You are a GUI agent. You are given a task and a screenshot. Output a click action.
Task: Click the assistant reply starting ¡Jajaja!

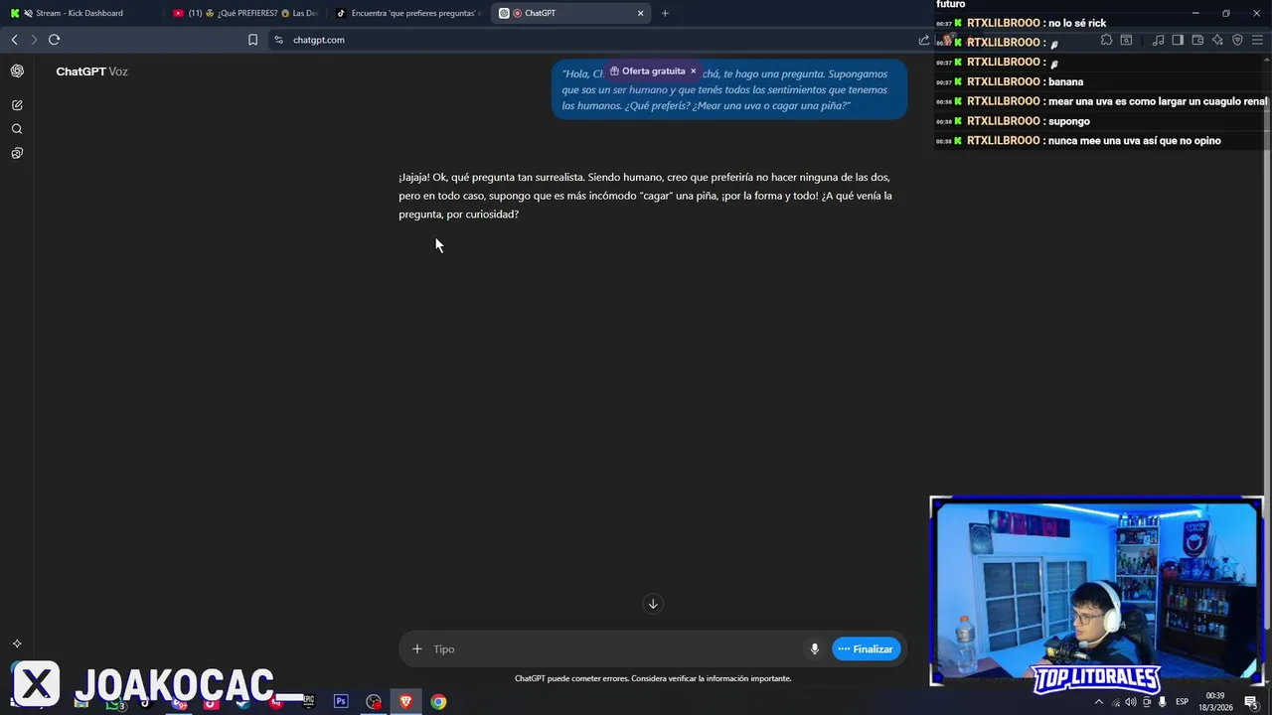[x=646, y=196]
